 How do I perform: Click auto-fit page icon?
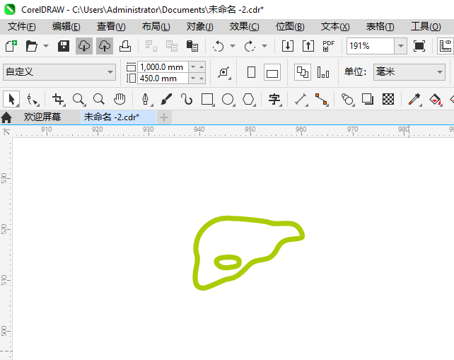click(223, 72)
